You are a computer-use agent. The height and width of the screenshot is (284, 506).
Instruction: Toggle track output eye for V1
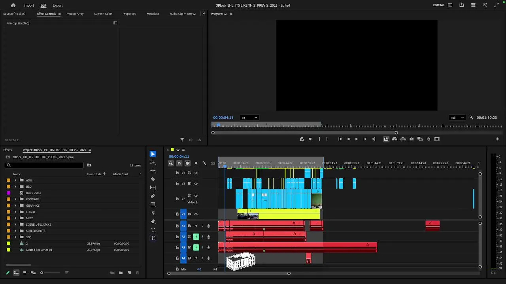coord(196,214)
